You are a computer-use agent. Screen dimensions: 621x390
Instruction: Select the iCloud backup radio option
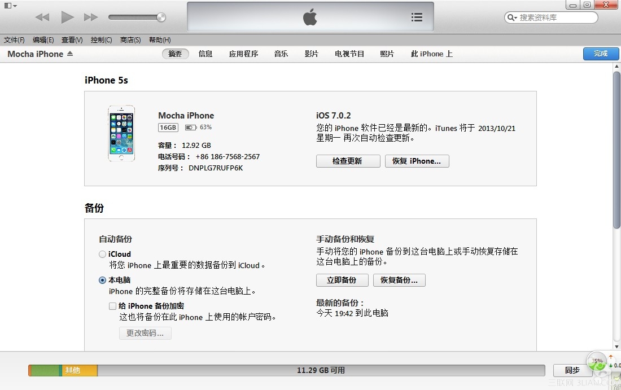click(x=102, y=254)
